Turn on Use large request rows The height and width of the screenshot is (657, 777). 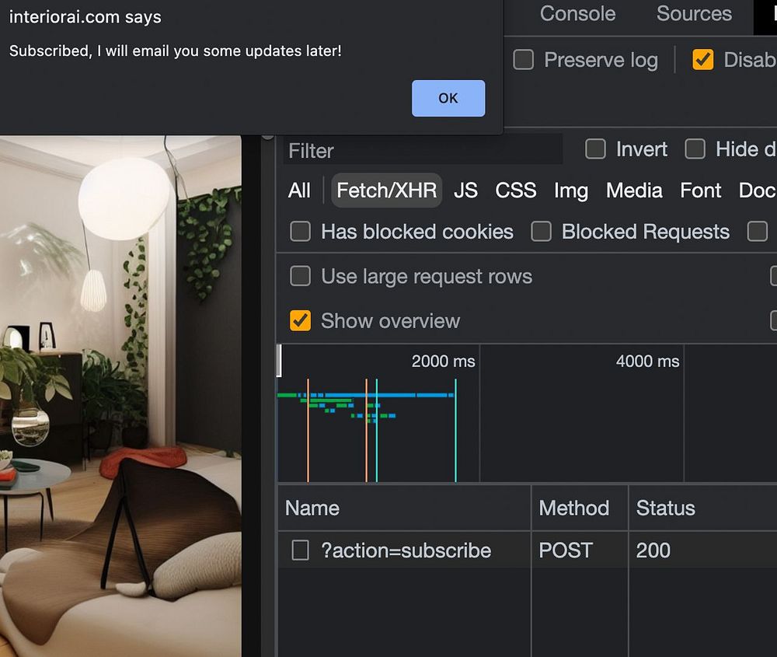(x=300, y=276)
